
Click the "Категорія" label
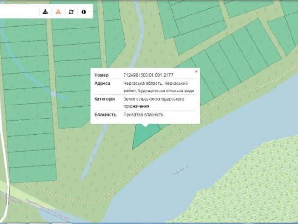click(104, 99)
